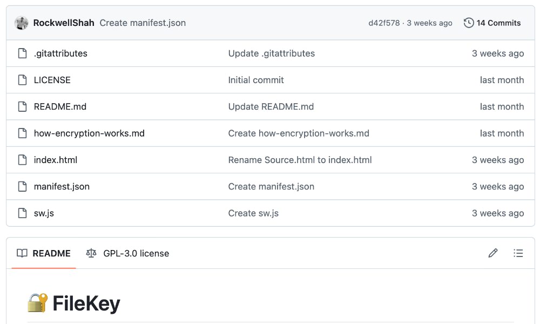
Task: Open the README outline list icon
Action: pos(518,253)
